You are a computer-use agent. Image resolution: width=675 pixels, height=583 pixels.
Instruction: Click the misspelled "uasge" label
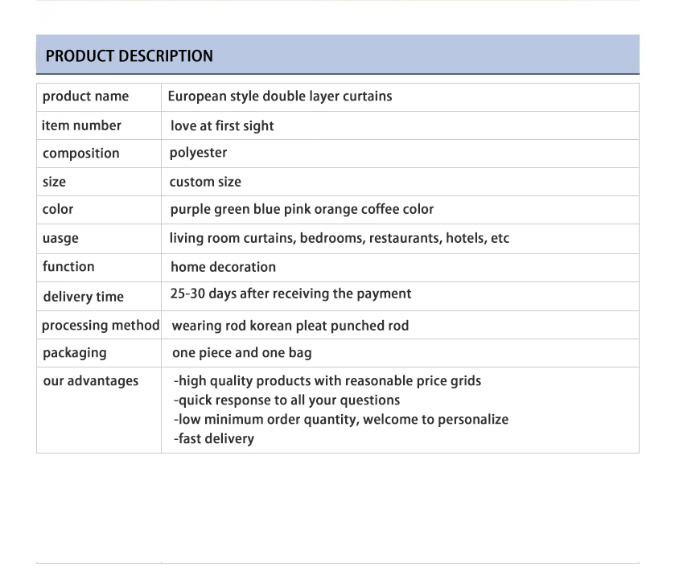tap(60, 239)
